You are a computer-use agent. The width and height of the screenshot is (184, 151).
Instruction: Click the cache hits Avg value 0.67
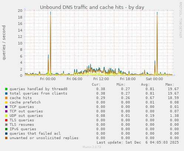point(150,98)
